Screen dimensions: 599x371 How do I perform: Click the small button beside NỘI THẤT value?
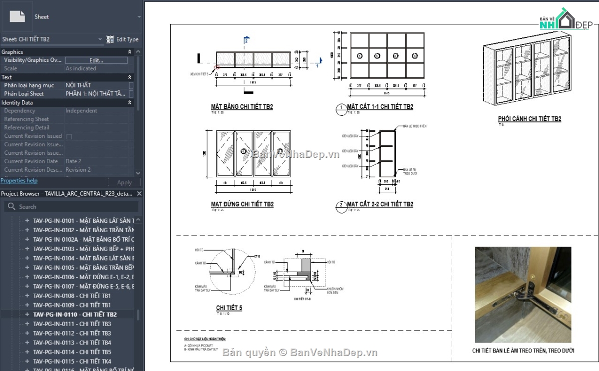click(x=131, y=85)
